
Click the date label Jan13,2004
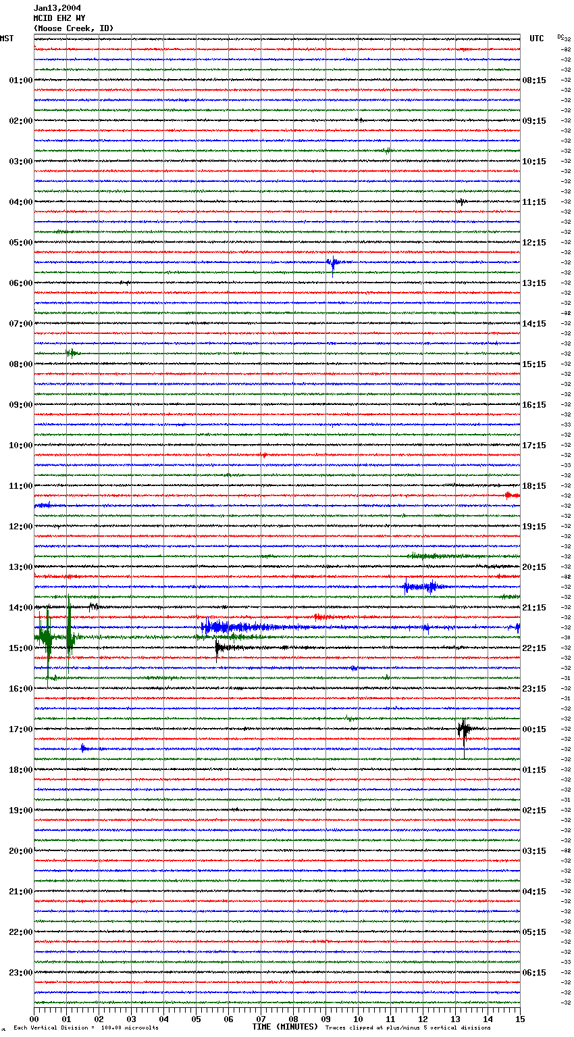(x=57, y=8)
